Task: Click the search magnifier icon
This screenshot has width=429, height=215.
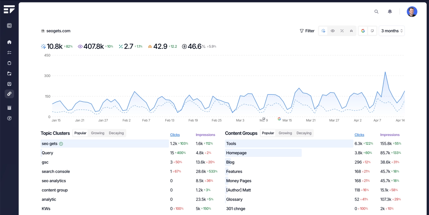Action: tap(376, 12)
